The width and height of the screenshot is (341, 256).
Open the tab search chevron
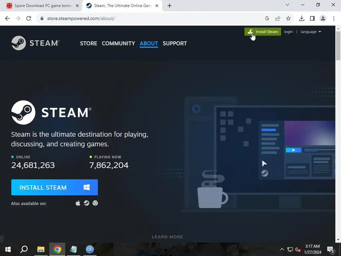(x=287, y=5)
